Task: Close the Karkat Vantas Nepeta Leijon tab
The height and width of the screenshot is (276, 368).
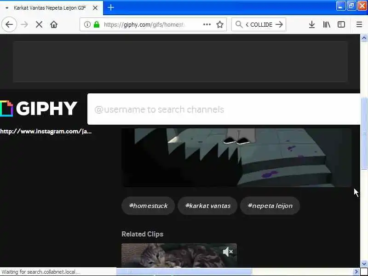Action: tap(95, 8)
